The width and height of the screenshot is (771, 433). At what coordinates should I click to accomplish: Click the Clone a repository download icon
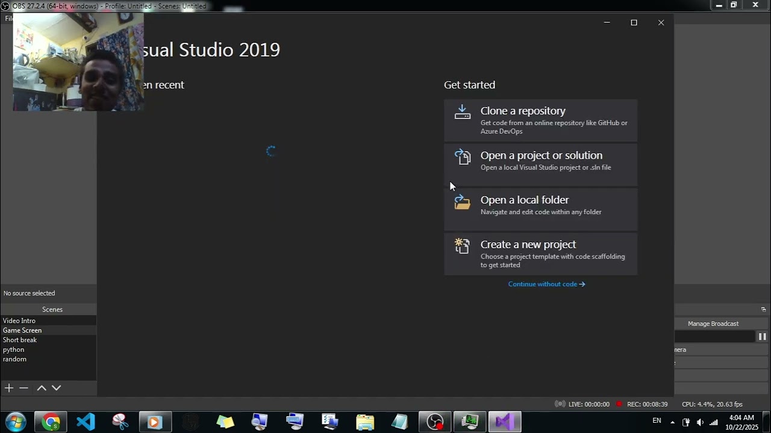click(x=462, y=112)
